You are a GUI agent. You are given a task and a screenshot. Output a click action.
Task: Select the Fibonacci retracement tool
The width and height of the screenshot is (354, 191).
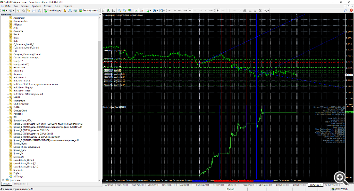pyautogui.click(x=250, y=10)
